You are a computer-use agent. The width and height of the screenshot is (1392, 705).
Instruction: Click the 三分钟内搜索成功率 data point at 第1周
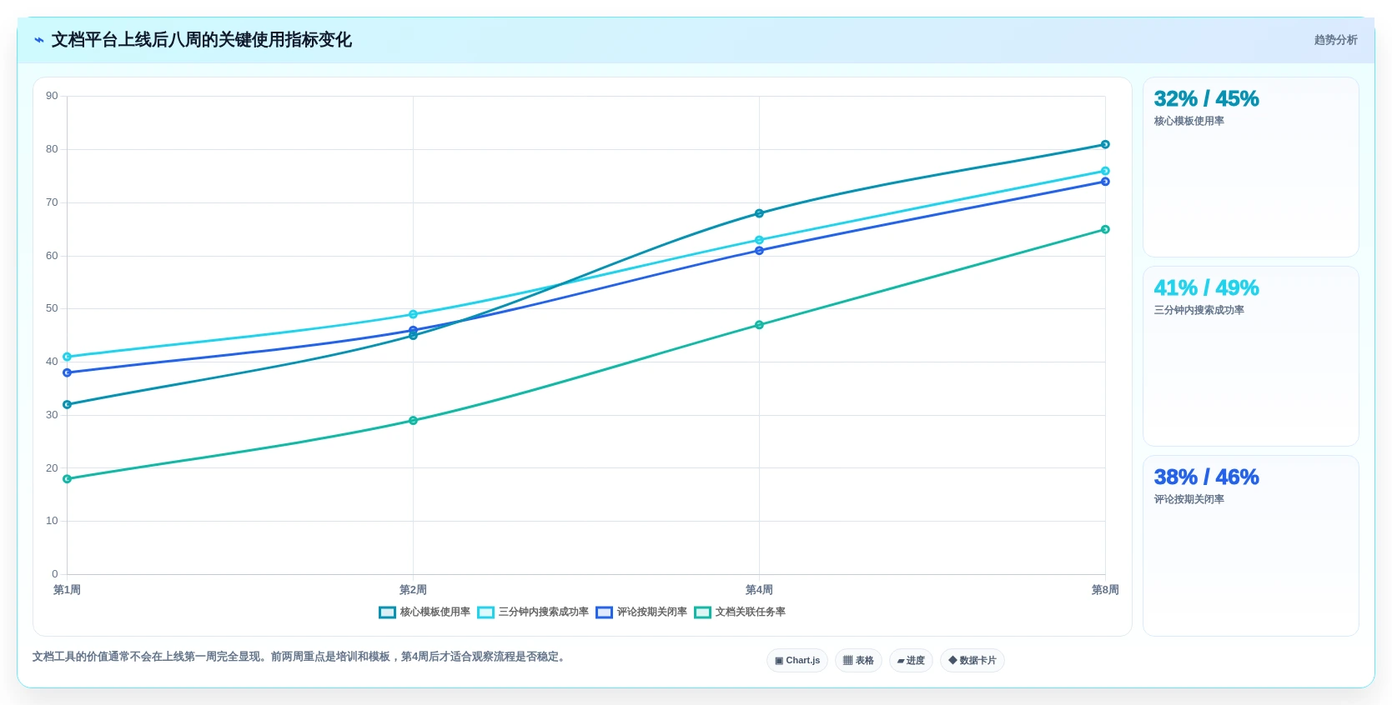[x=67, y=357]
